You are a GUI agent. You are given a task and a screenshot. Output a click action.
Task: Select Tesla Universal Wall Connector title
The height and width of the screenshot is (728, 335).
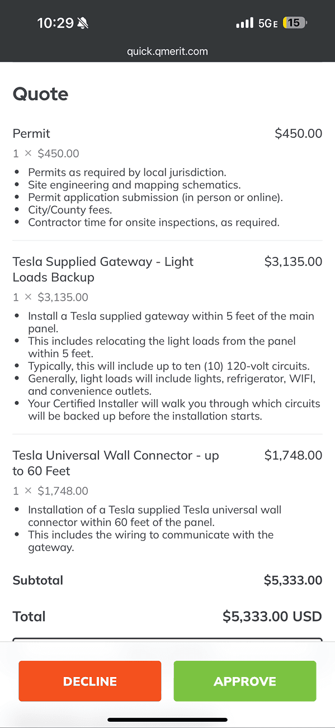(116, 463)
